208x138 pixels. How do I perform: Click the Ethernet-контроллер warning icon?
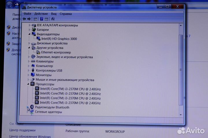(38, 52)
